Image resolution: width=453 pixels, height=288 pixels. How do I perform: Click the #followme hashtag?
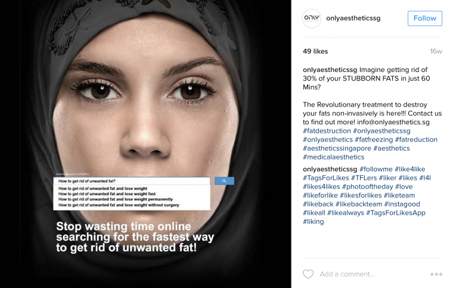coord(376,169)
